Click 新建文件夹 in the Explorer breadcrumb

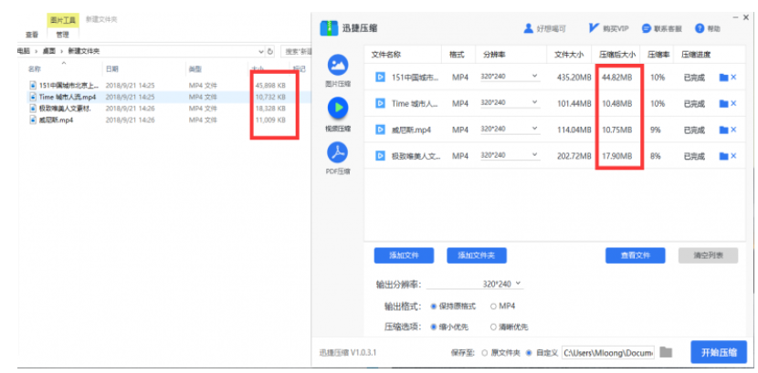coord(84,51)
